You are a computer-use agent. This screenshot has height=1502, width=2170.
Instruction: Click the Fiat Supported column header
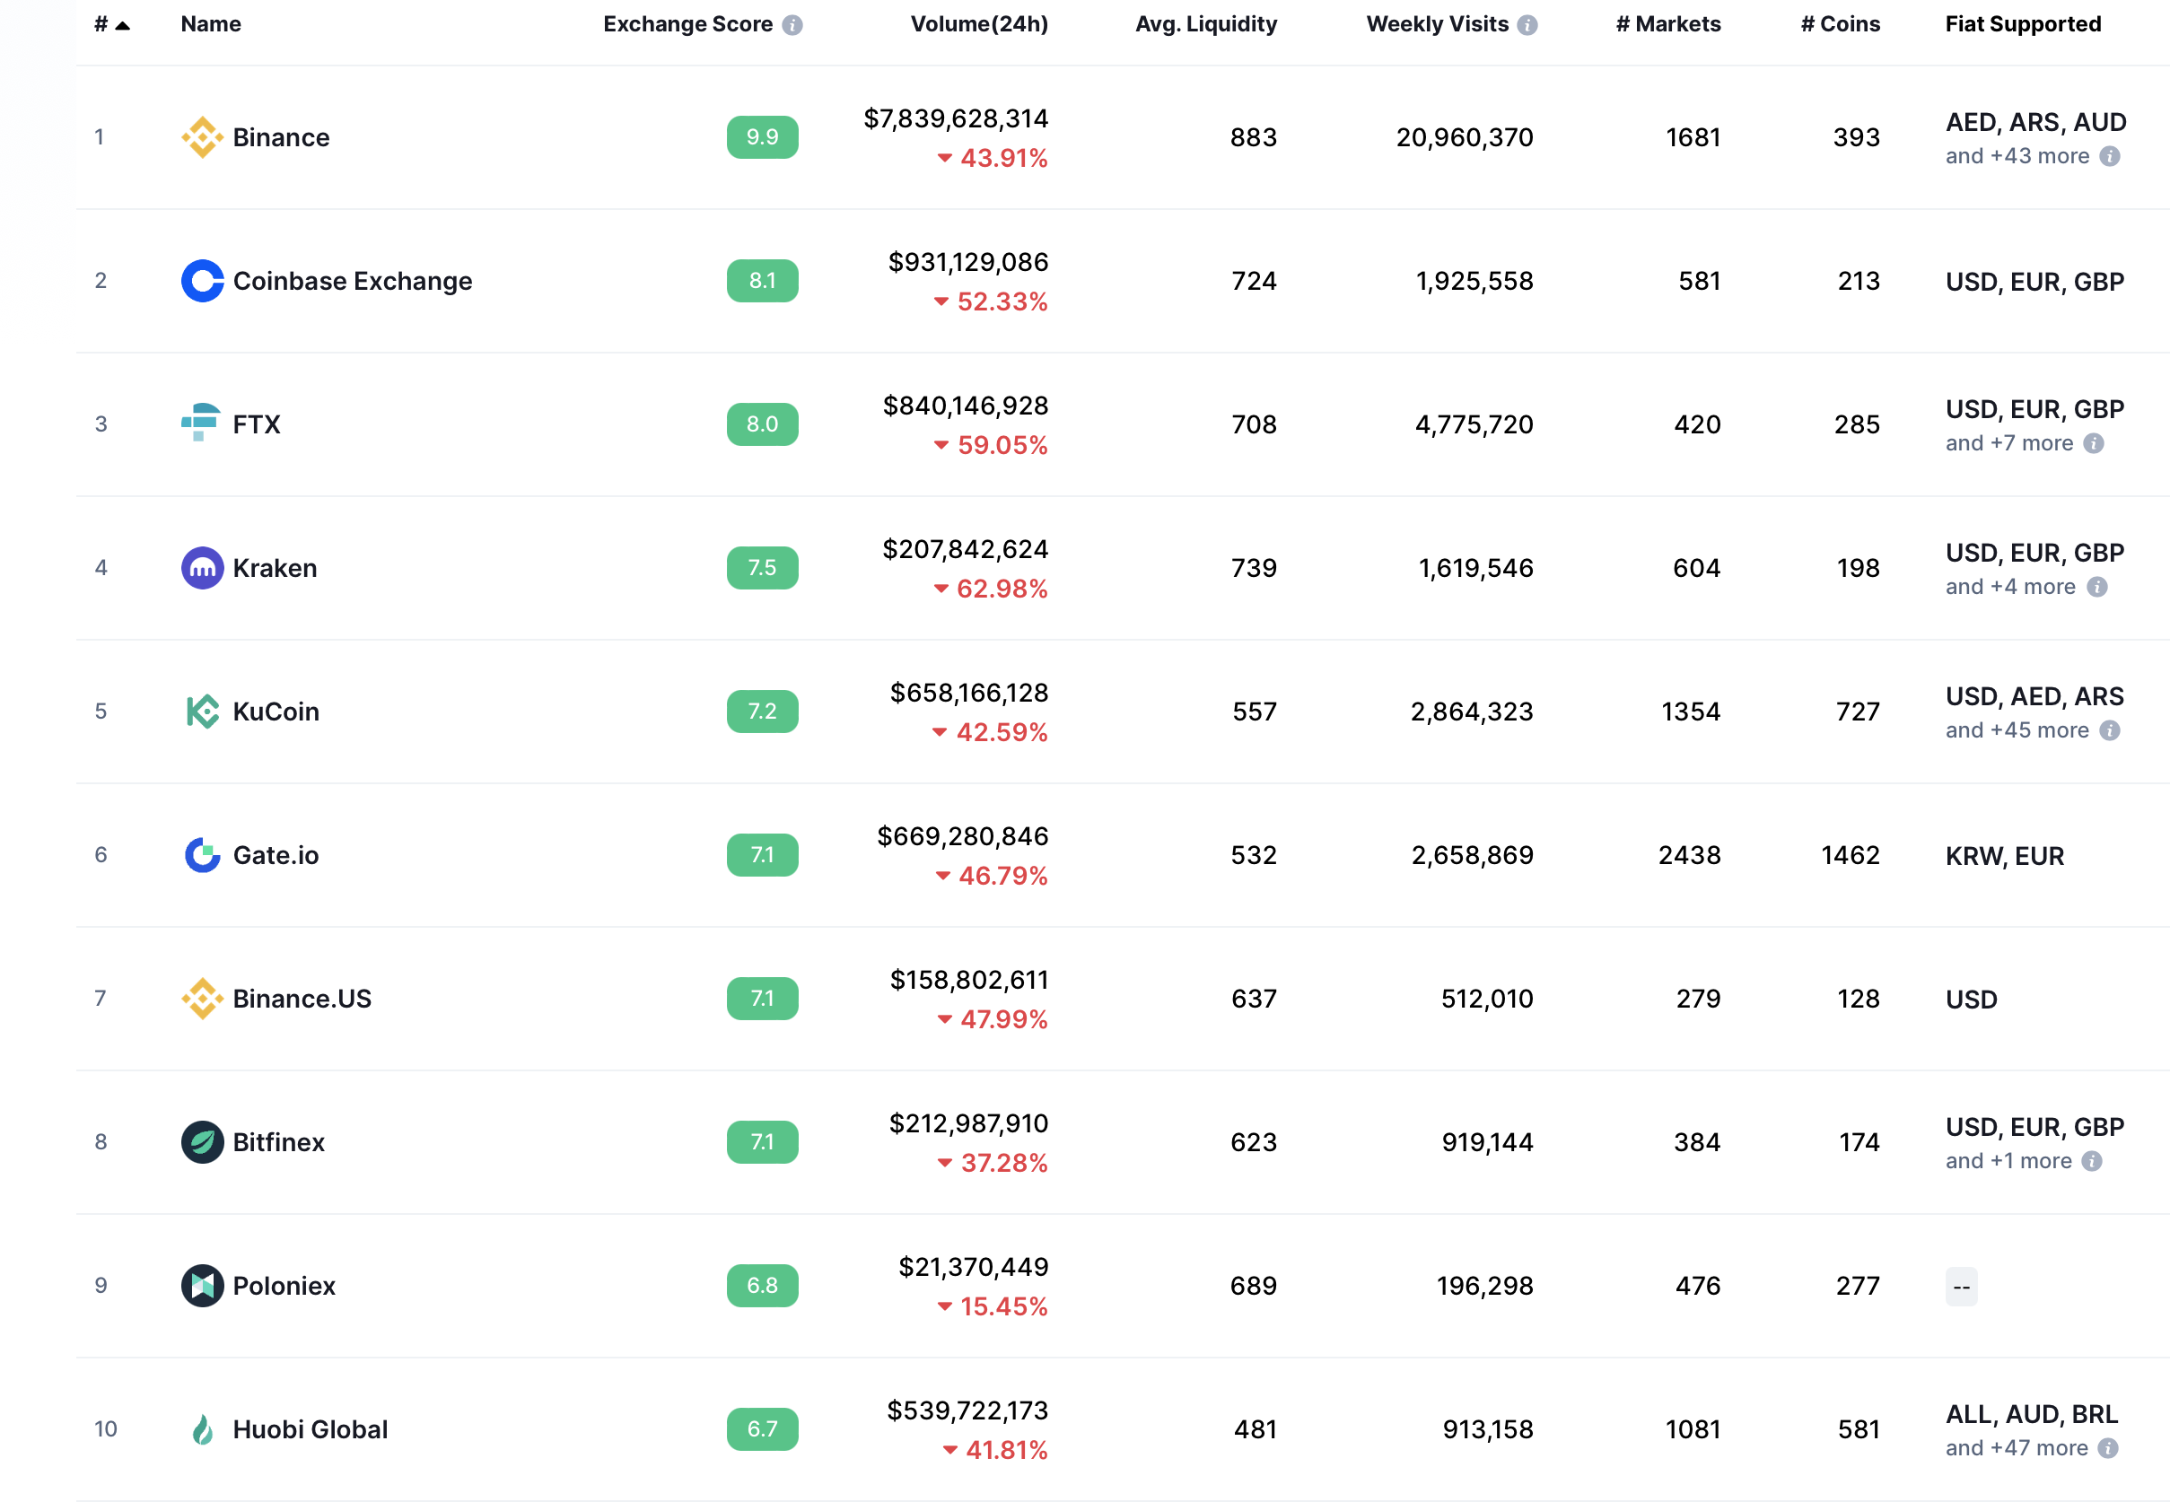(2023, 24)
